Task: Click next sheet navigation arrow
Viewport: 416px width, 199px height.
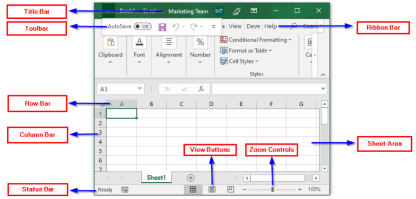Action: [121, 178]
